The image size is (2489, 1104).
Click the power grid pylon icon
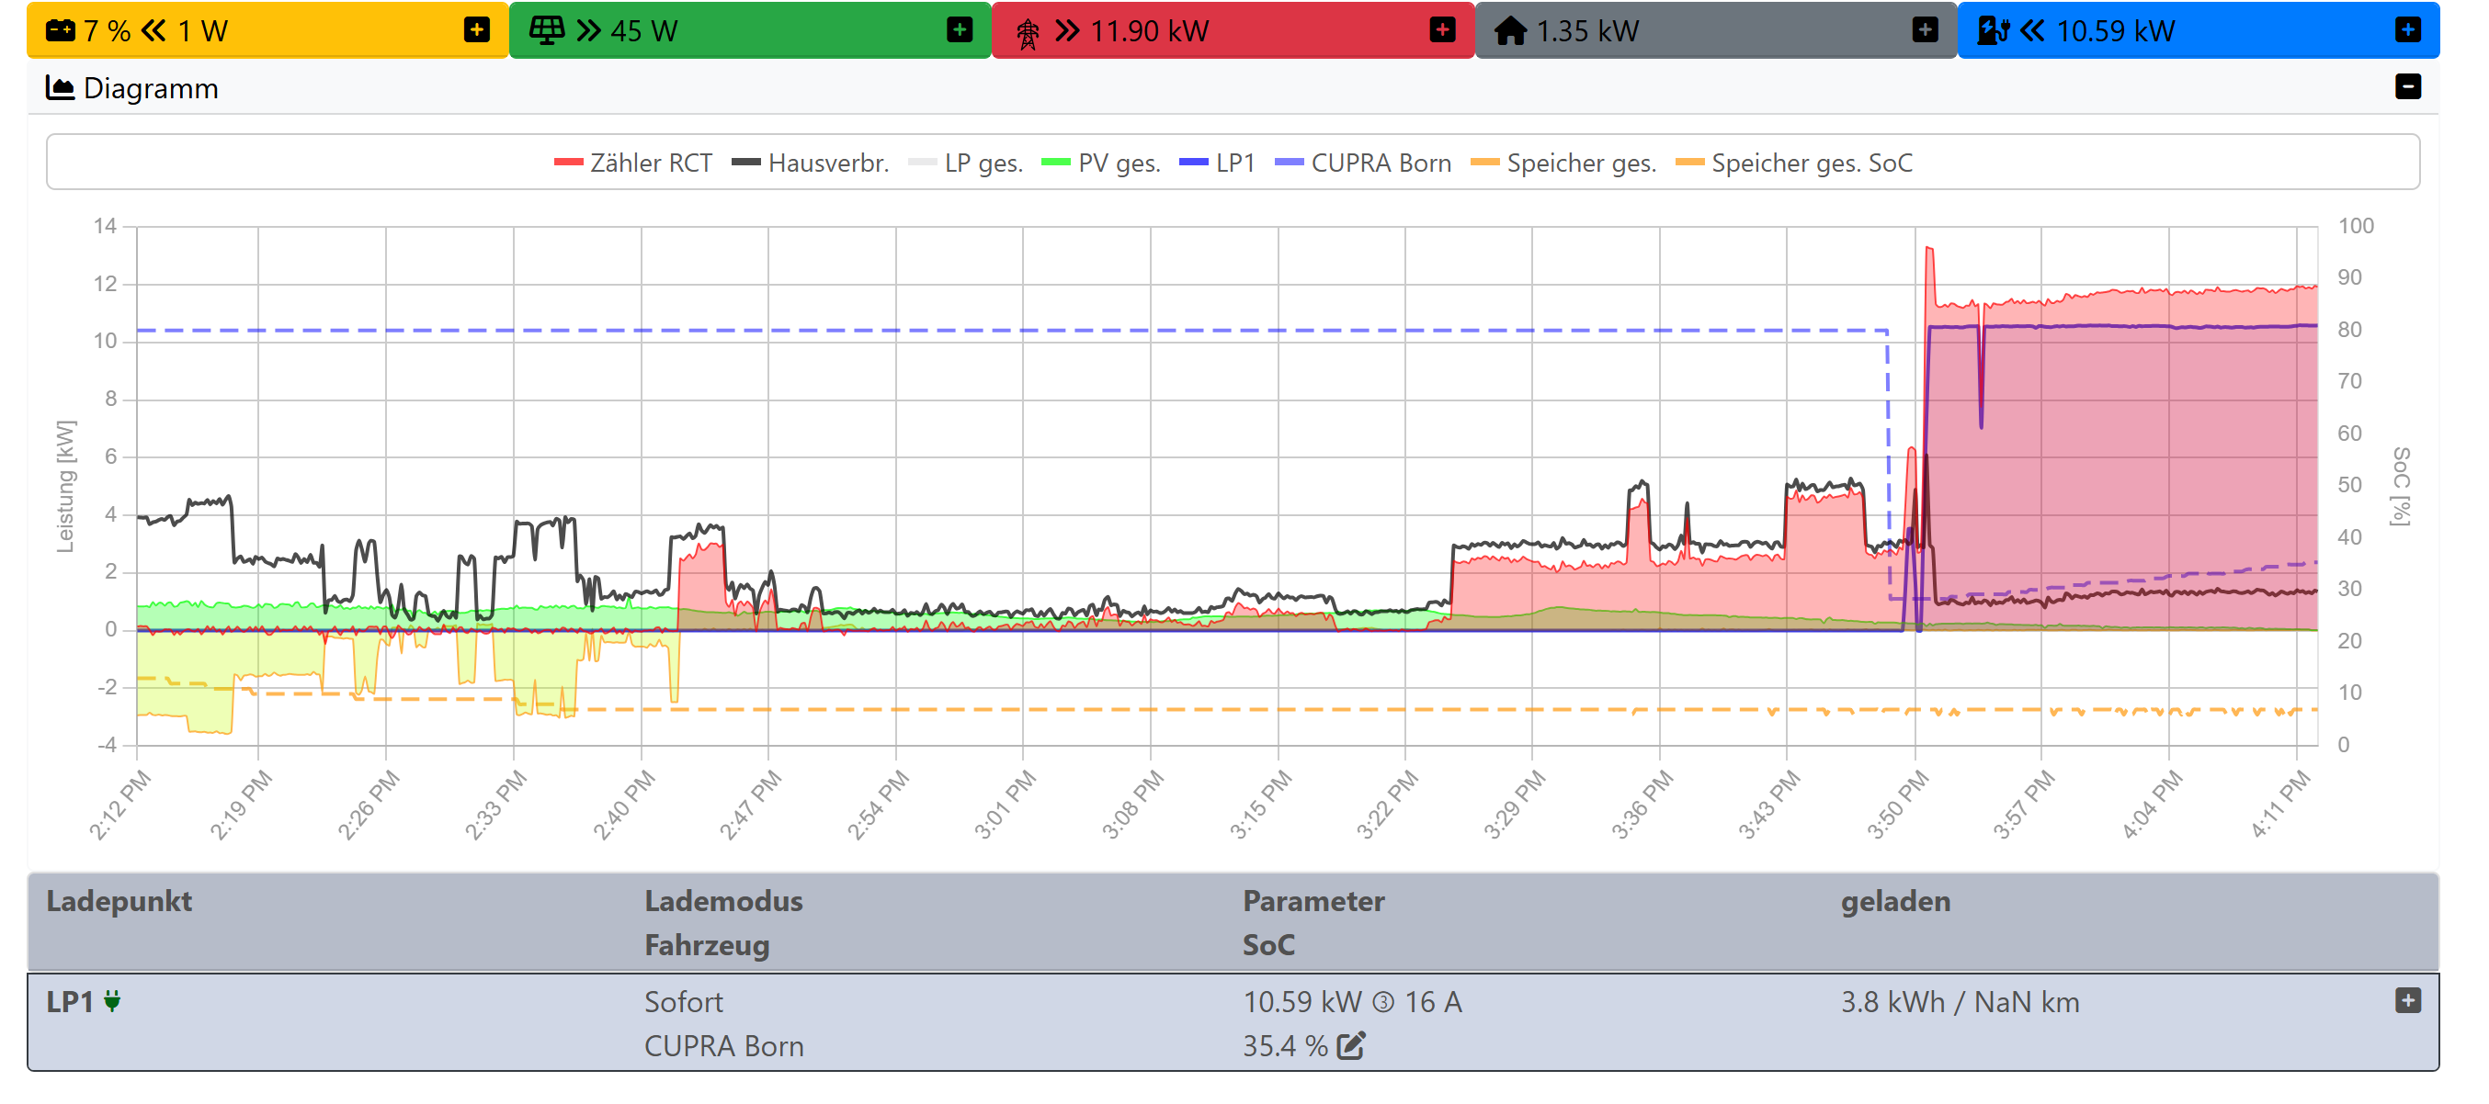(1027, 34)
